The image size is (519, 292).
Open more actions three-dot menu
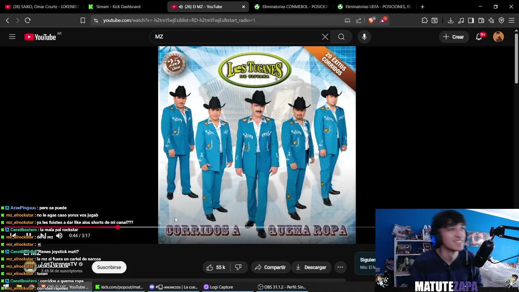340,267
